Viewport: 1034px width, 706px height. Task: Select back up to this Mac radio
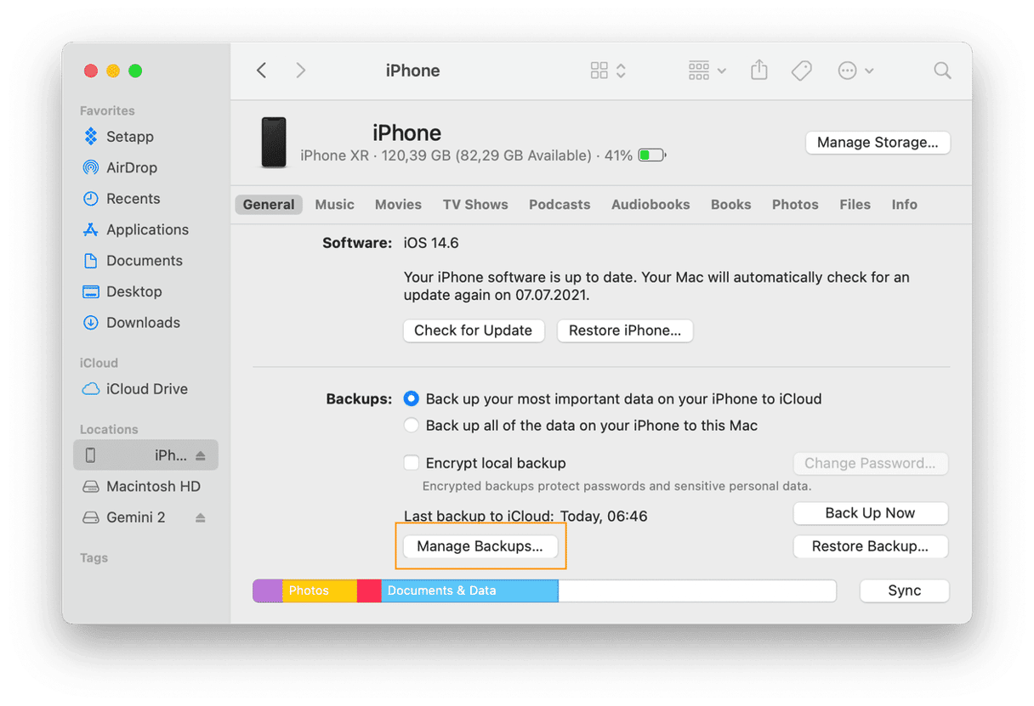[x=412, y=426]
